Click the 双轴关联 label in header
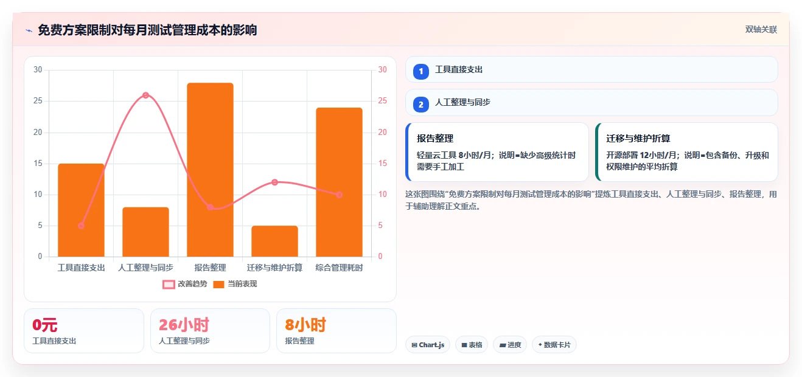 point(761,29)
